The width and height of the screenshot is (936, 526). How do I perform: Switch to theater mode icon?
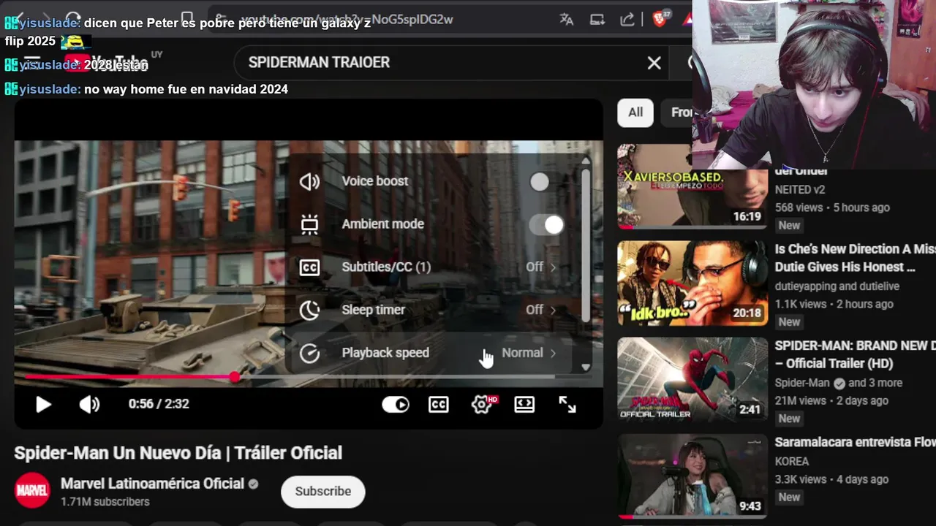click(x=524, y=404)
